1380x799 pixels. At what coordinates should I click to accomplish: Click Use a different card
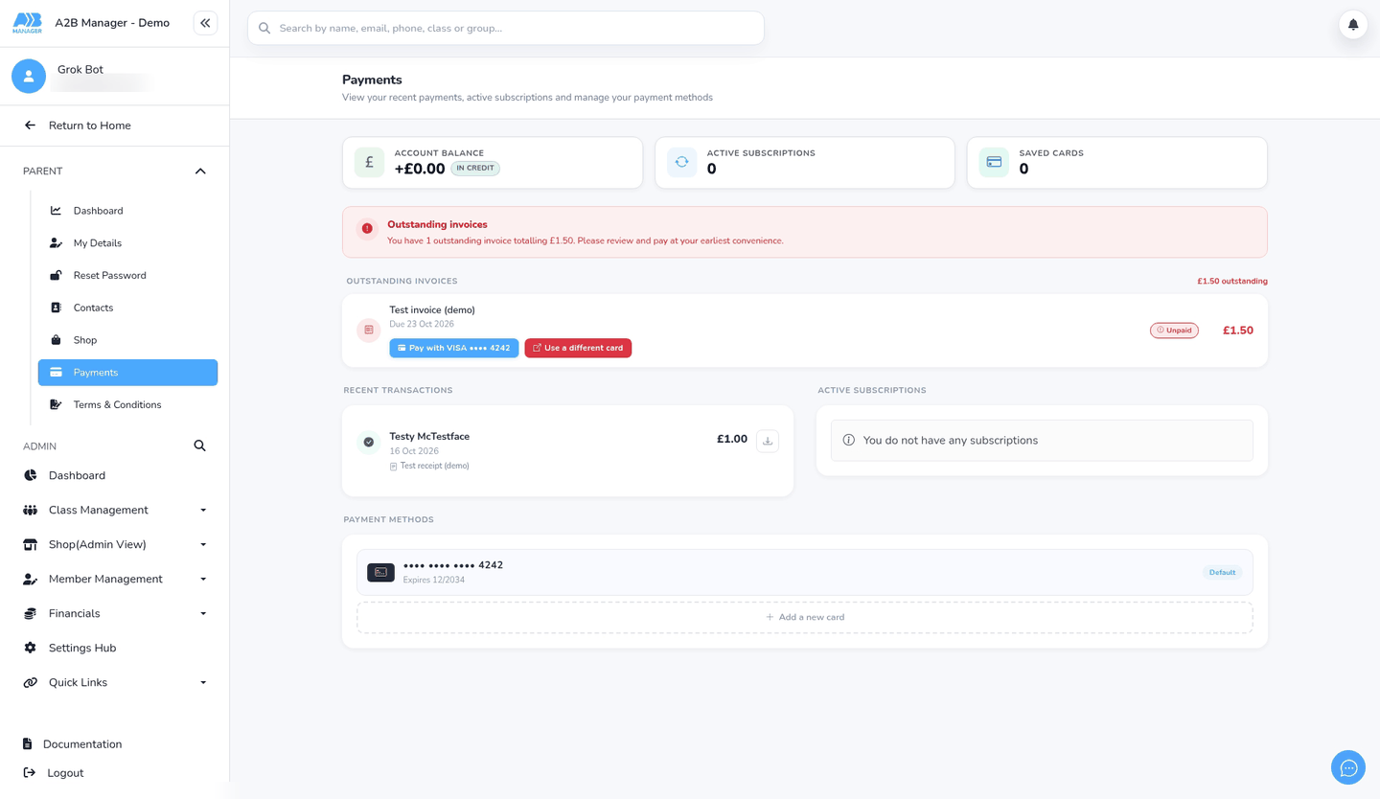tap(578, 348)
